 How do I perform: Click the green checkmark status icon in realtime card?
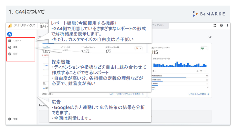(202, 48)
